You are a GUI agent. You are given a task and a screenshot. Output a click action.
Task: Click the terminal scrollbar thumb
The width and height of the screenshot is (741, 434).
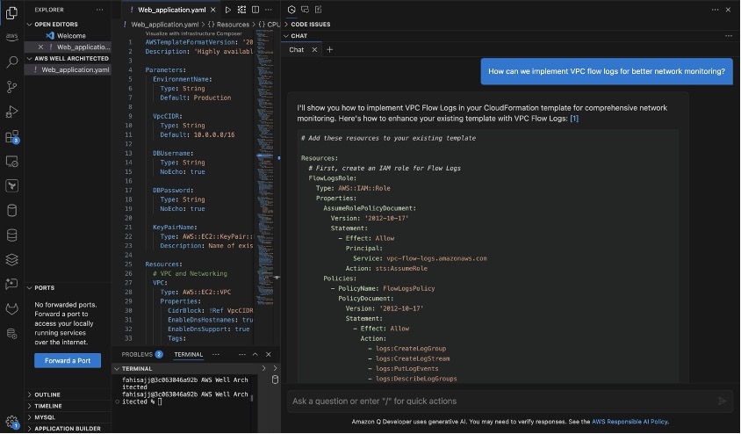tap(252, 399)
